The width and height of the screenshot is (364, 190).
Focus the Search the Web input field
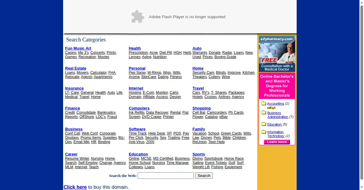tap(166, 175)
